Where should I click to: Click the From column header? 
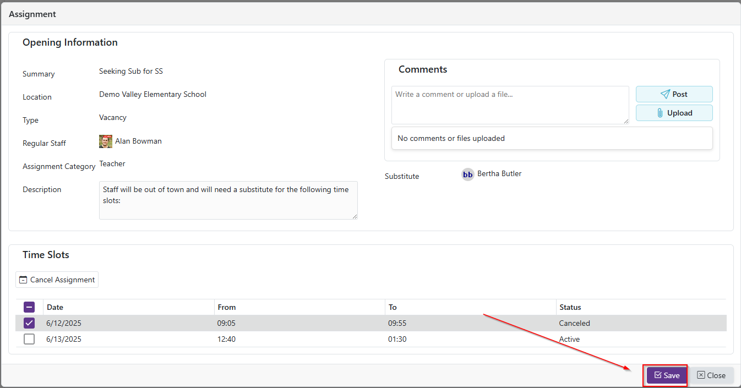[x=226, y=307]
